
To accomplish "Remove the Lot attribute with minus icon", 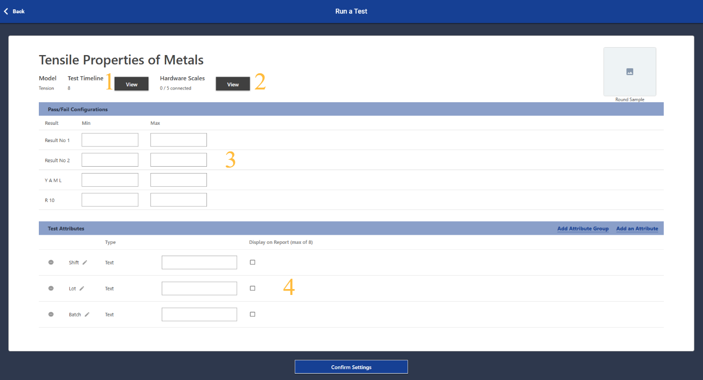I will pyautogui.click(x=51, y=289).
